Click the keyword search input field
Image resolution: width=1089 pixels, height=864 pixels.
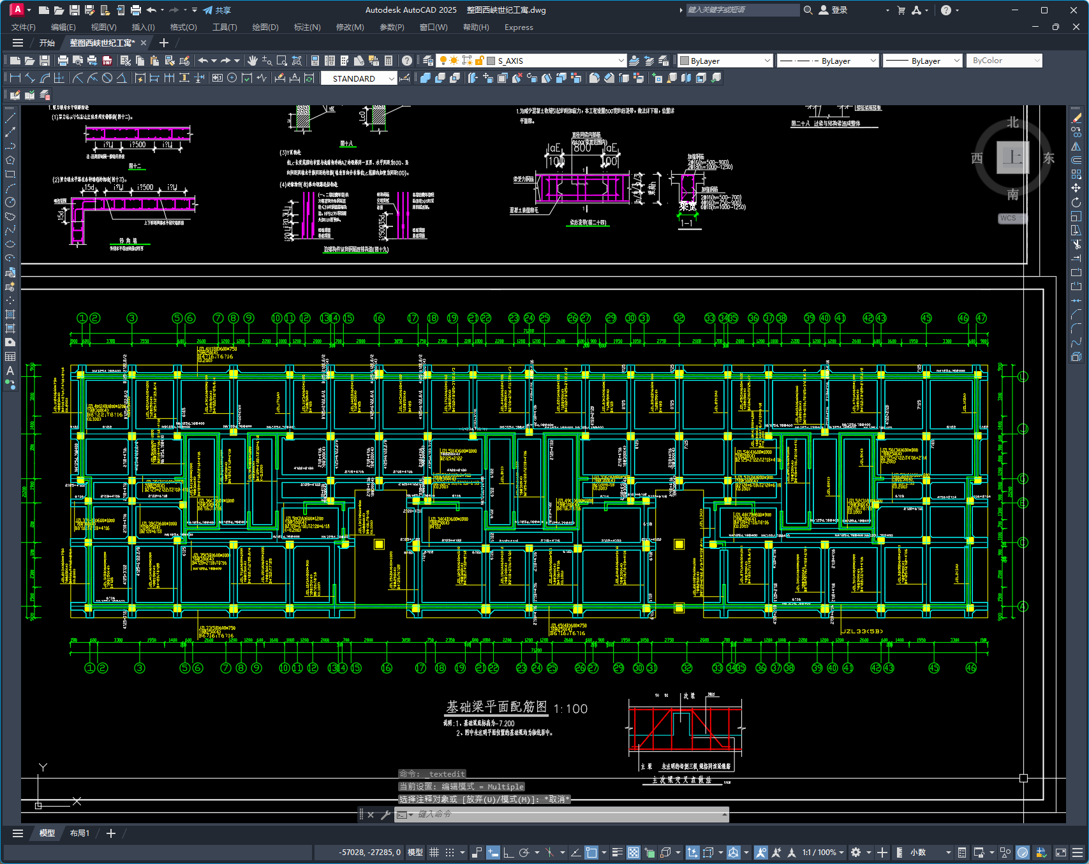(x=743, y=10)
